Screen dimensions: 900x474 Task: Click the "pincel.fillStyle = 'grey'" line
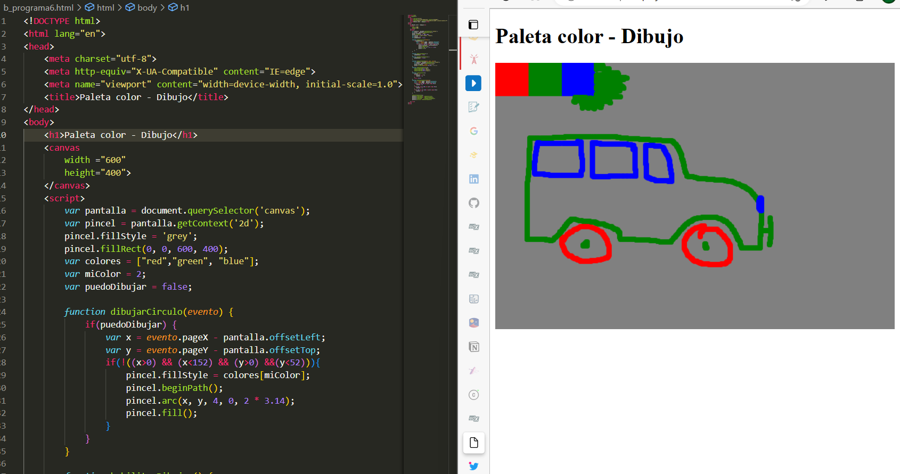point(130,236)
